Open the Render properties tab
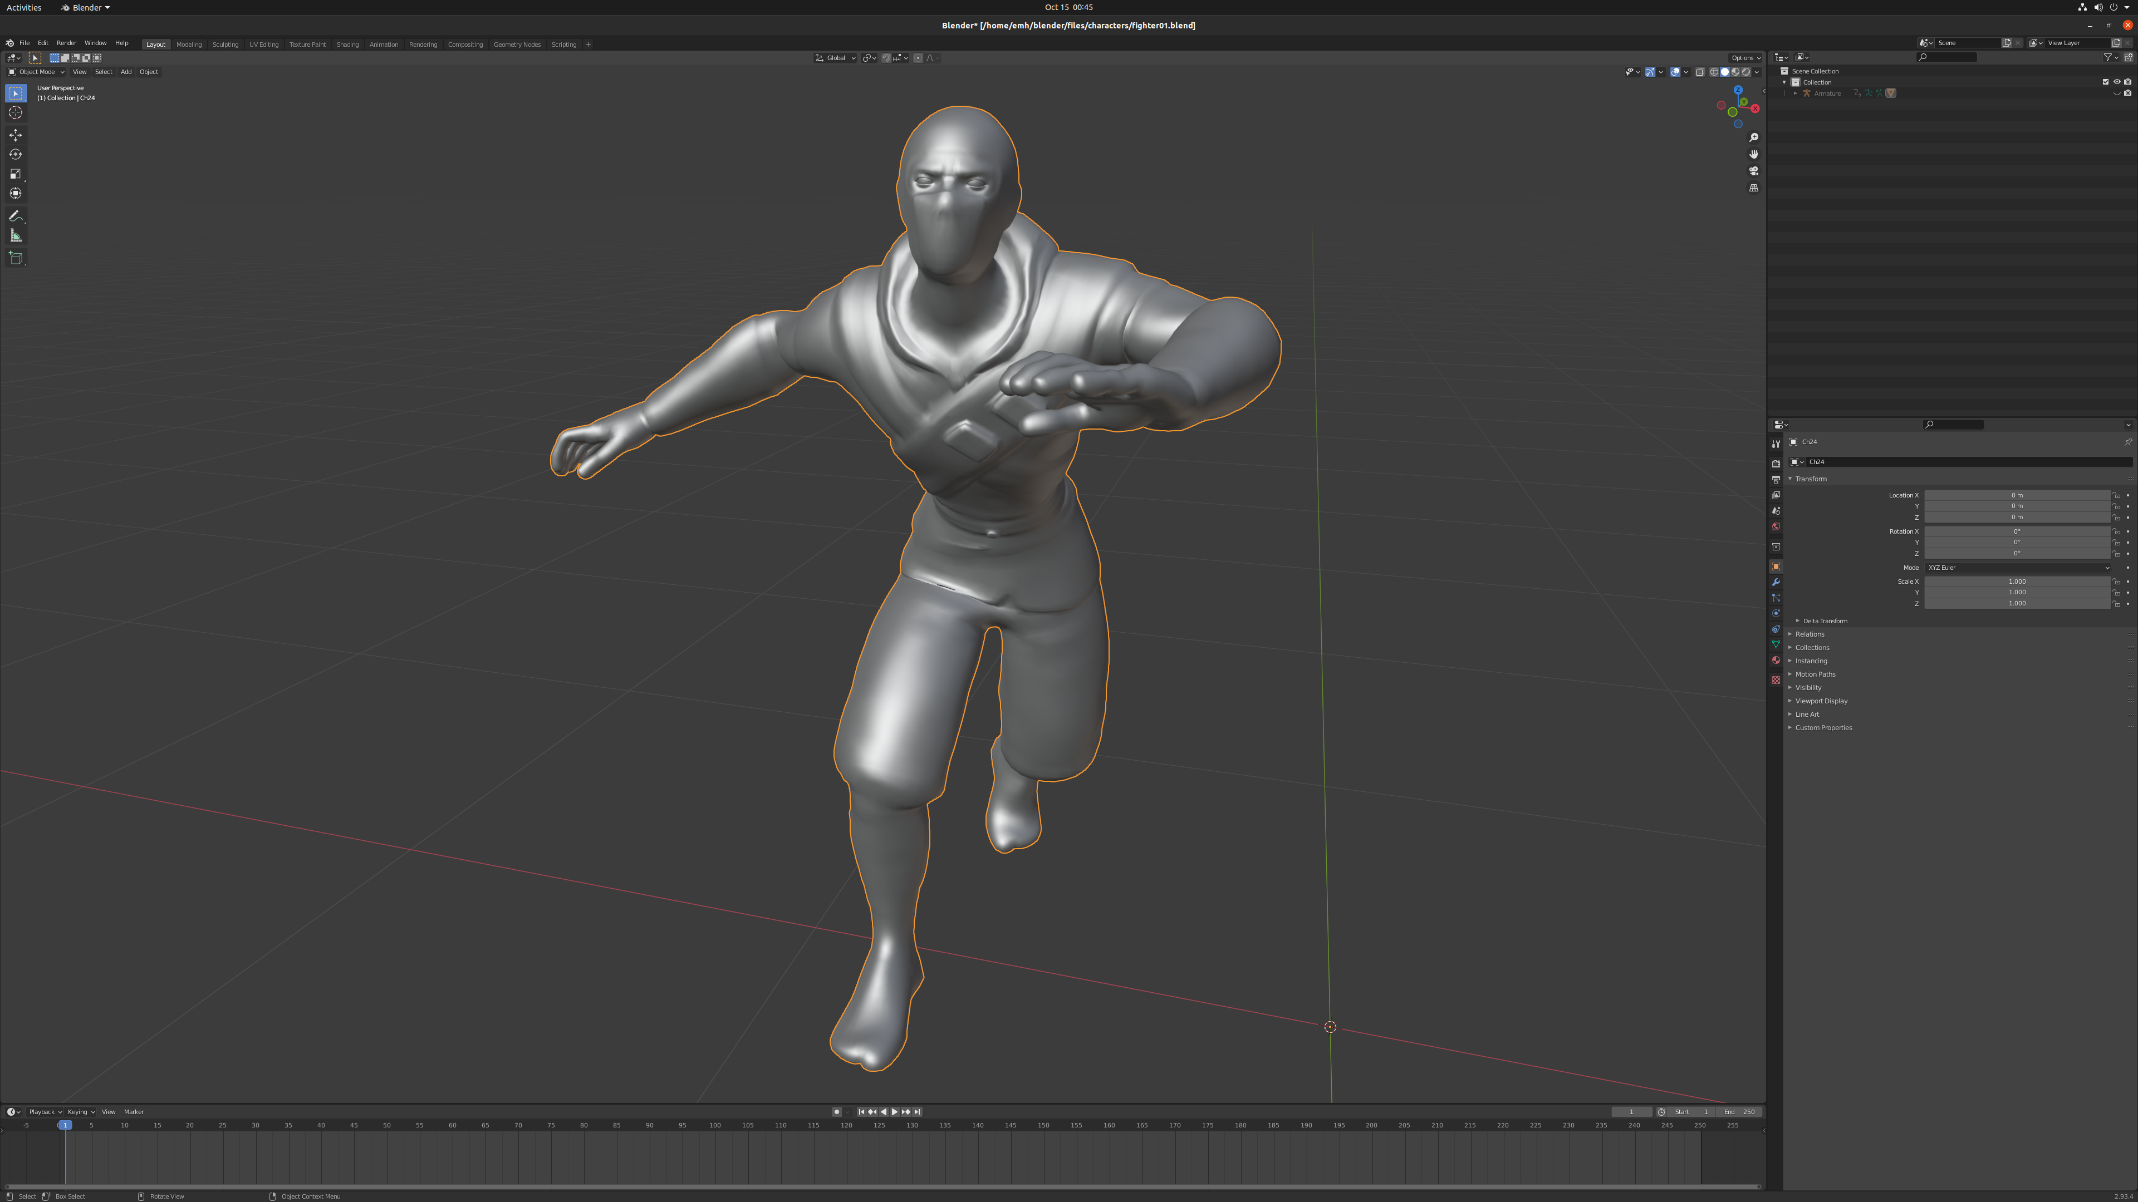 click(x=1776, y=464)
